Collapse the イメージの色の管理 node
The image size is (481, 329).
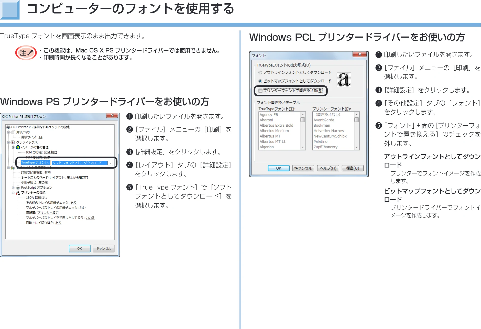[x=13, y=147]
